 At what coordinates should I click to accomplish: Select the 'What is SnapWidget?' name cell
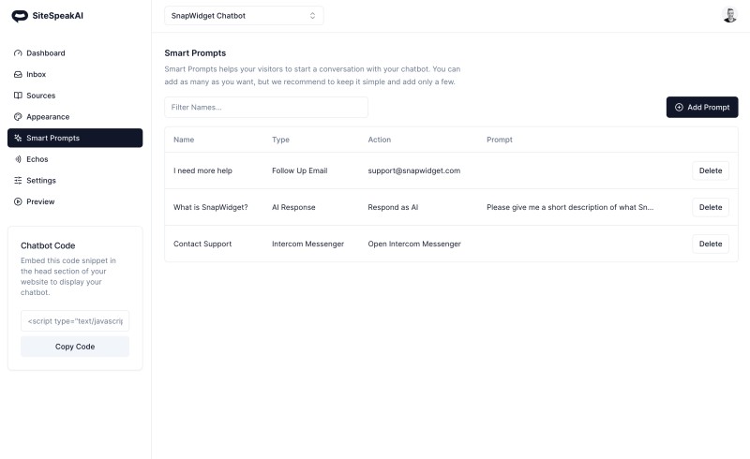tap(210, 207)
